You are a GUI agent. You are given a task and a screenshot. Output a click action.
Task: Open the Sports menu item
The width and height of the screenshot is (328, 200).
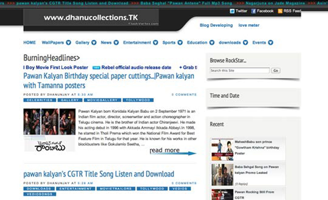(x=169, y=43)
